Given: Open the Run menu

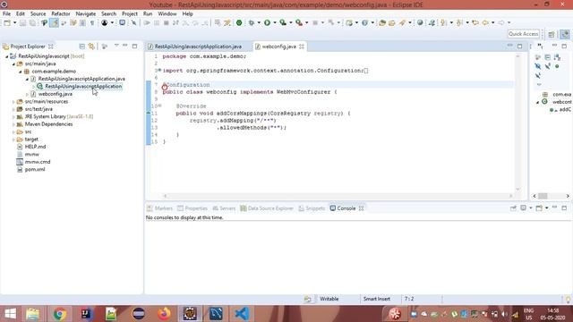Looking at the screenshot, I should pyautogui.click(x=148, y=13).
